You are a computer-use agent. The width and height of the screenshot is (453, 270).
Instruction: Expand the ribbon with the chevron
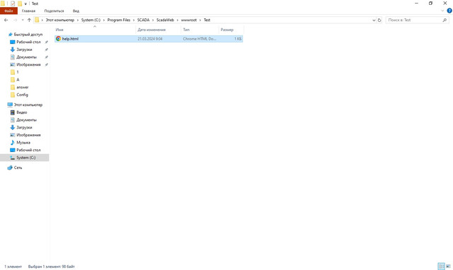[442, 11]
